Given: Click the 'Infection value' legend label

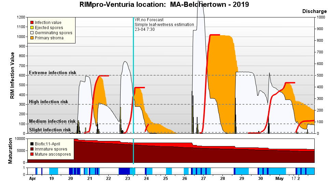Looking at the screenshot, I should 48,22.
